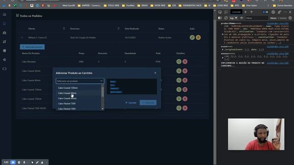
Task: Remove Cabo Blindado from the order
Action: click(185, 61)
